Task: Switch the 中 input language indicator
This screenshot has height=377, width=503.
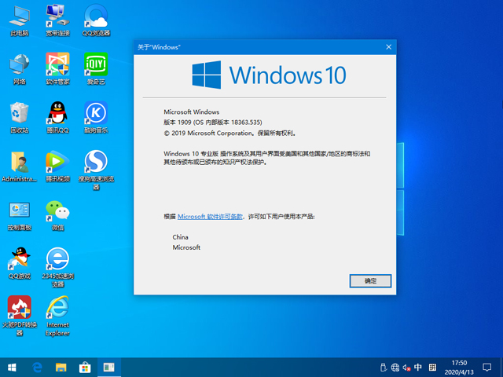Action: pyautogui.click(x=418, y=368)
